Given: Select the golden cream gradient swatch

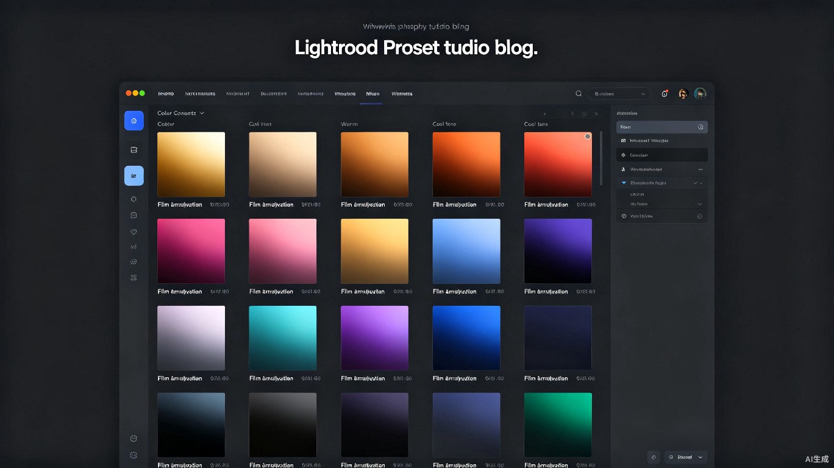Looking at the screenshot, I should [x=191, y=164].
